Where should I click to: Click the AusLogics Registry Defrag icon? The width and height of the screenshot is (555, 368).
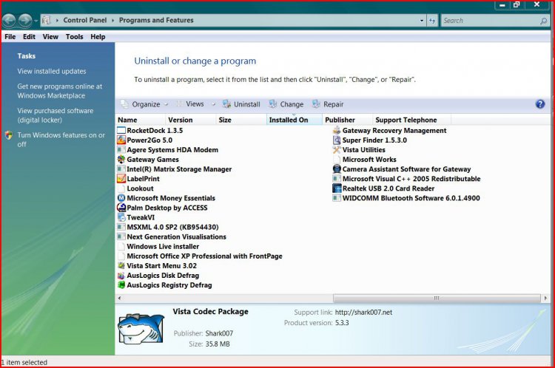pyautogui.click(x=121, y=285)
